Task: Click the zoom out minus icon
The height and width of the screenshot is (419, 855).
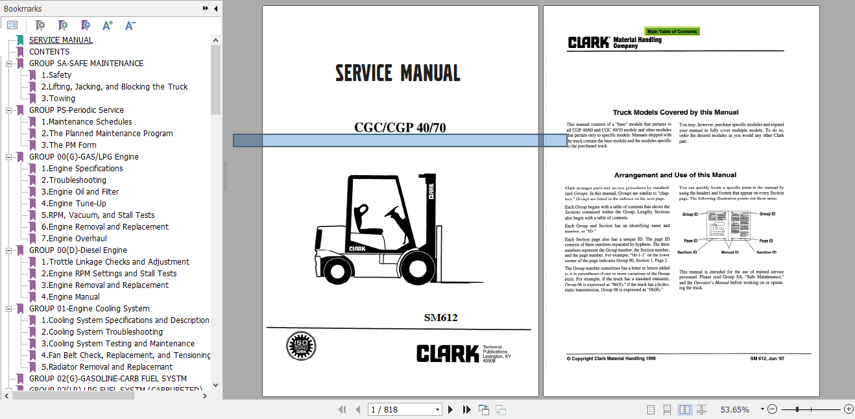Action: [x=772, y=409]
